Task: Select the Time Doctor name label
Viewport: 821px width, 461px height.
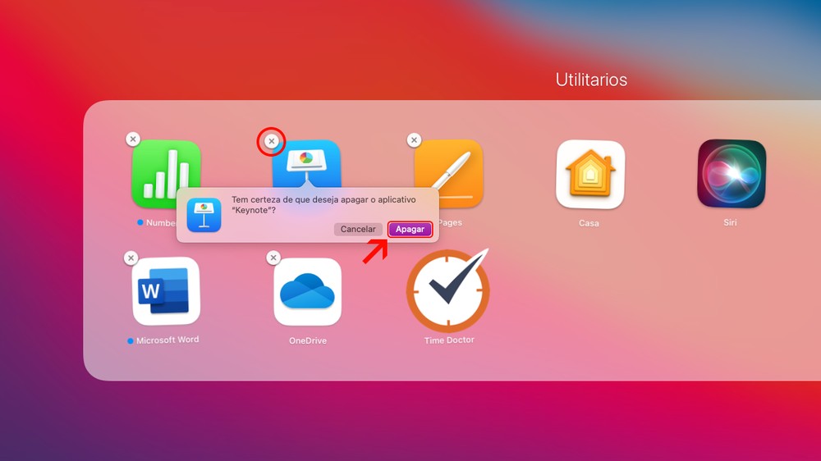Action: 449,340
